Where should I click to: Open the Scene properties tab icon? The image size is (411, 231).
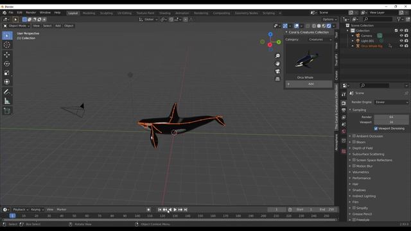pyautogui.click(x=344, y=124)
